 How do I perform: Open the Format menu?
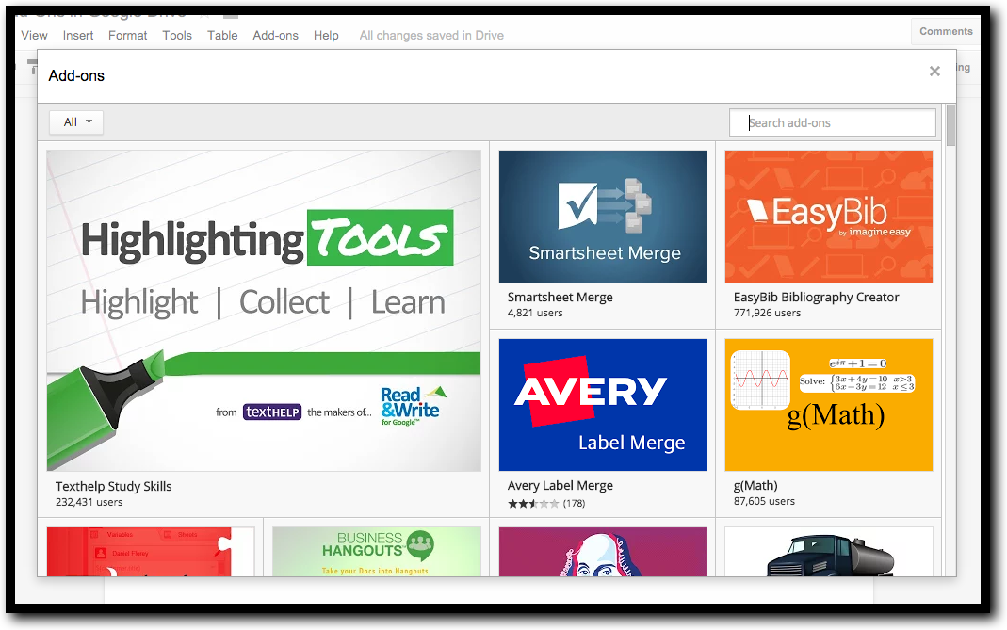[x=127, y=36]
